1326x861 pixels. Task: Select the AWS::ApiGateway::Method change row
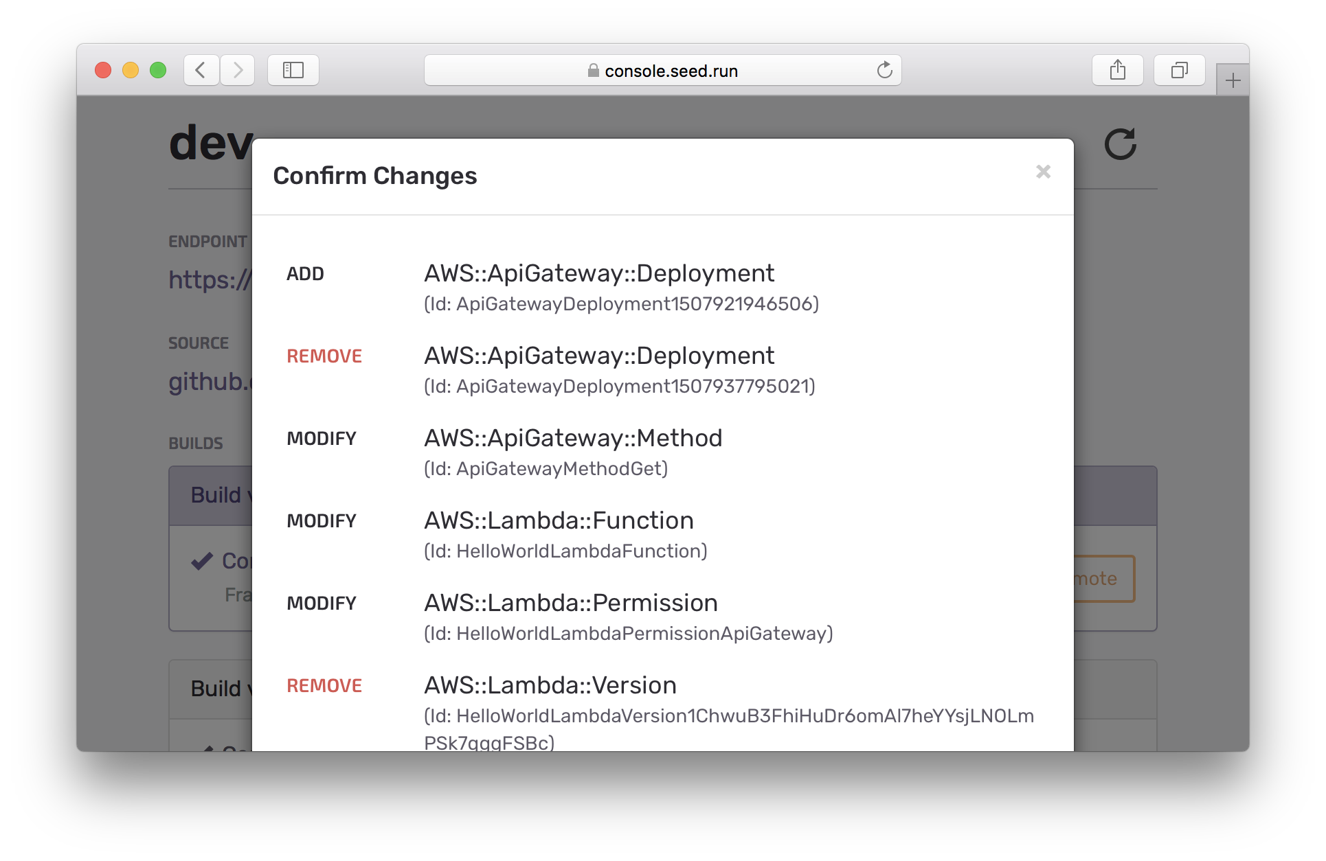(x=572, y=438)
